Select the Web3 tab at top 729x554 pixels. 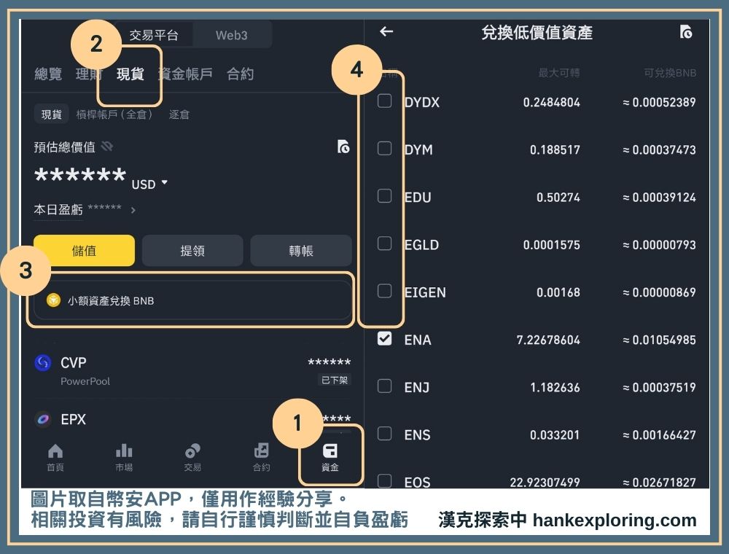click(231, 35)
